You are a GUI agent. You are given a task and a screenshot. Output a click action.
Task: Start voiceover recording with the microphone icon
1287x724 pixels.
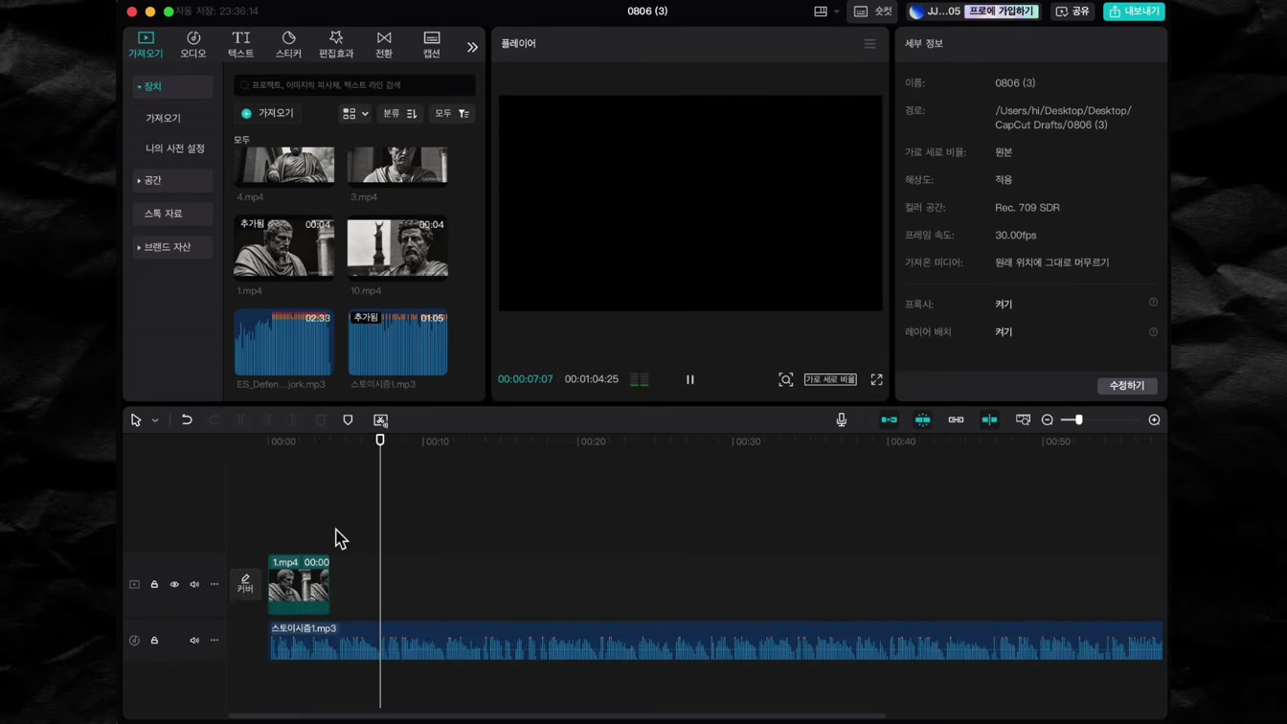tap(842, 420)
